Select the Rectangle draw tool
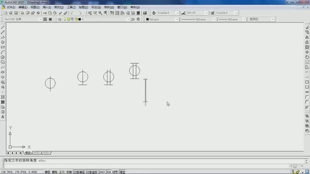310x174 pixels. [x=3, y=47]
